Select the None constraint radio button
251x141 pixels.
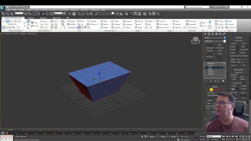click(231, 77)
